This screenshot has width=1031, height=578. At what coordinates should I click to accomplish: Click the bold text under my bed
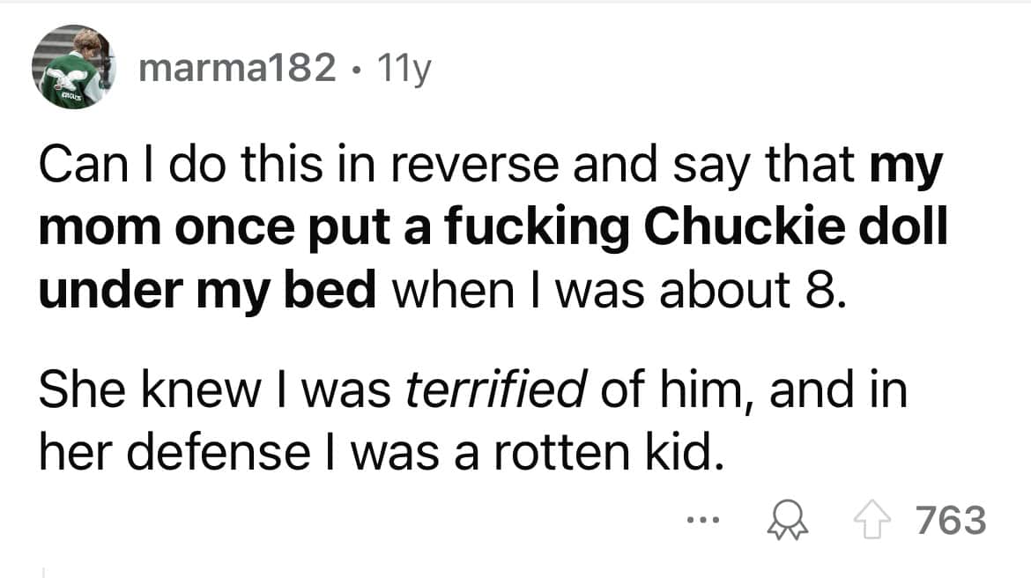[x=206, y=291]
